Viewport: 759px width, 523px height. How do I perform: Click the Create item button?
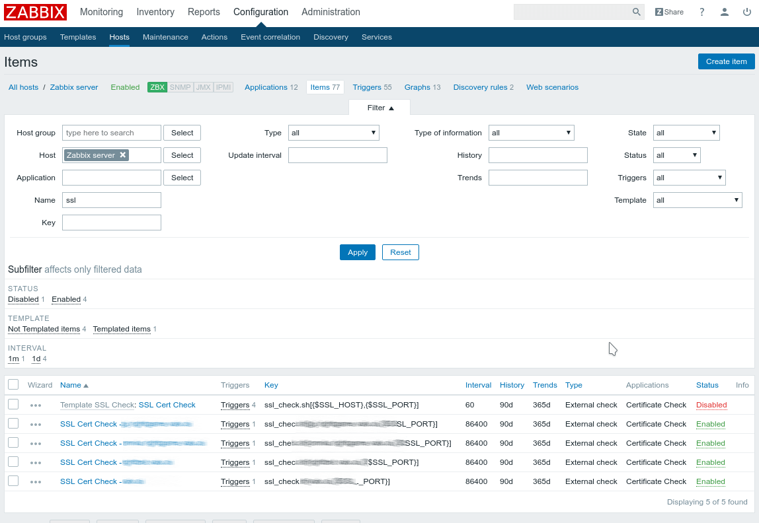(726, 61)
